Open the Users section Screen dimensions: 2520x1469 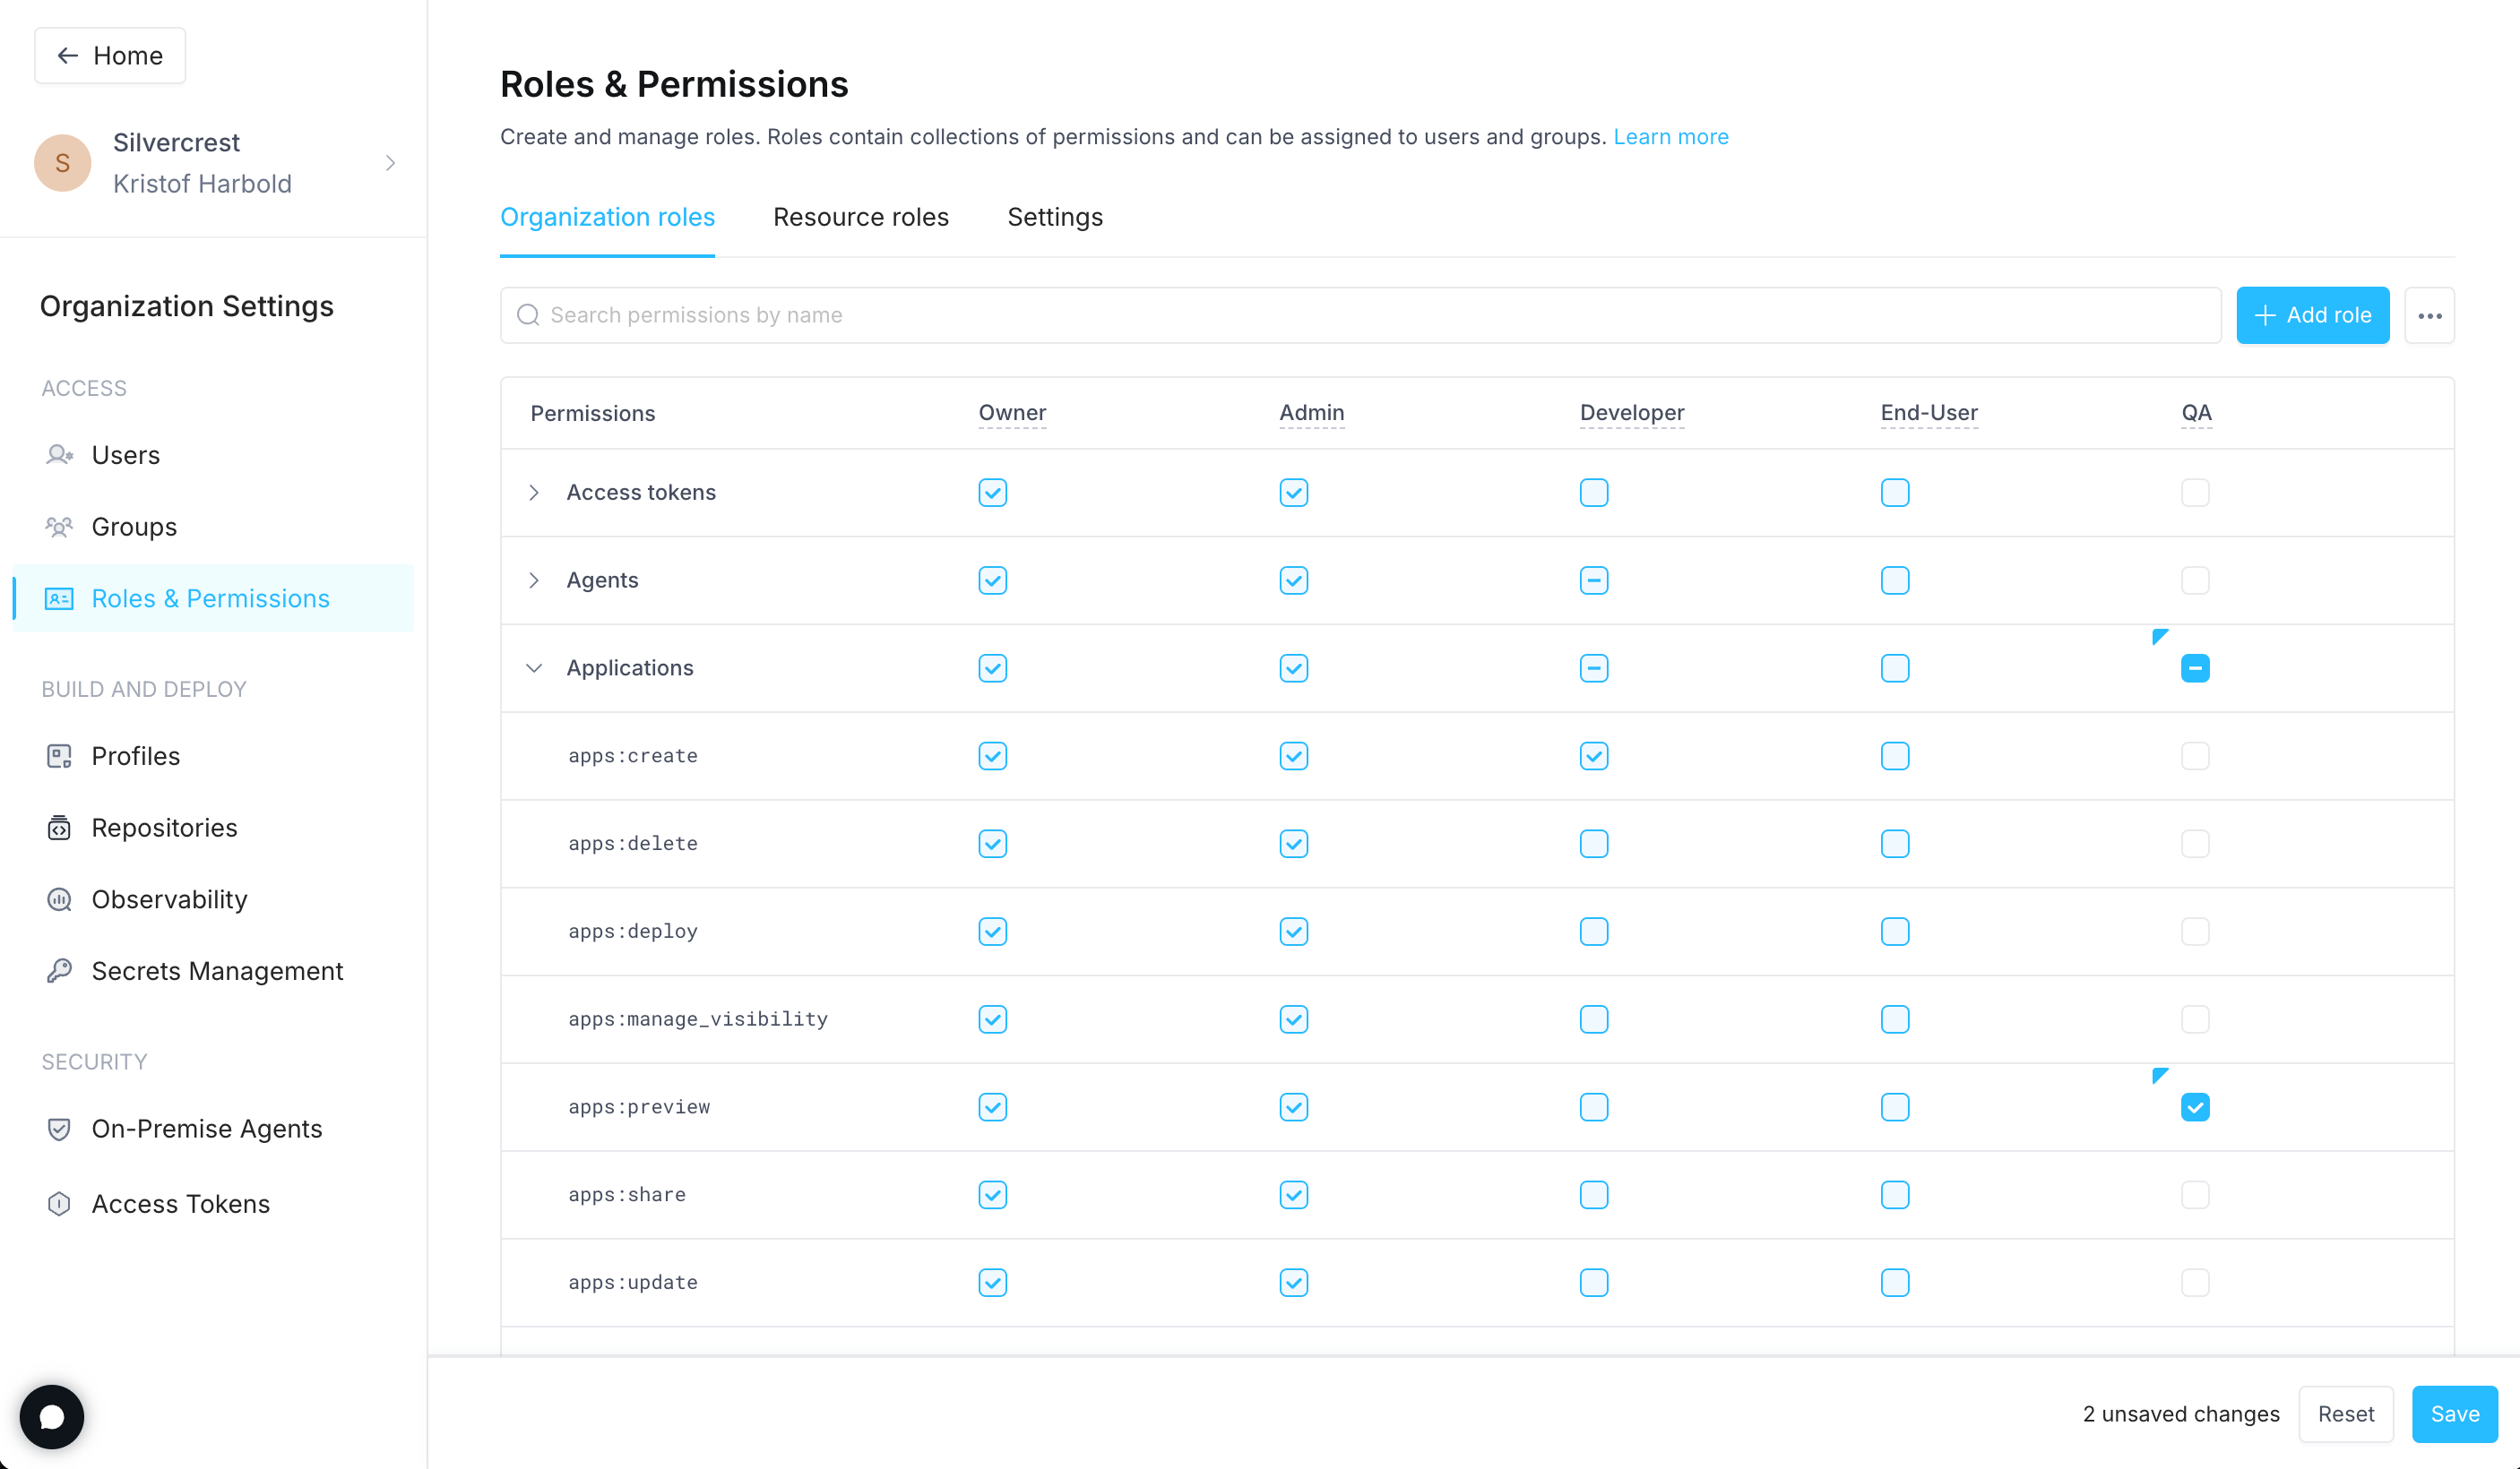click(x=126, y=455)
